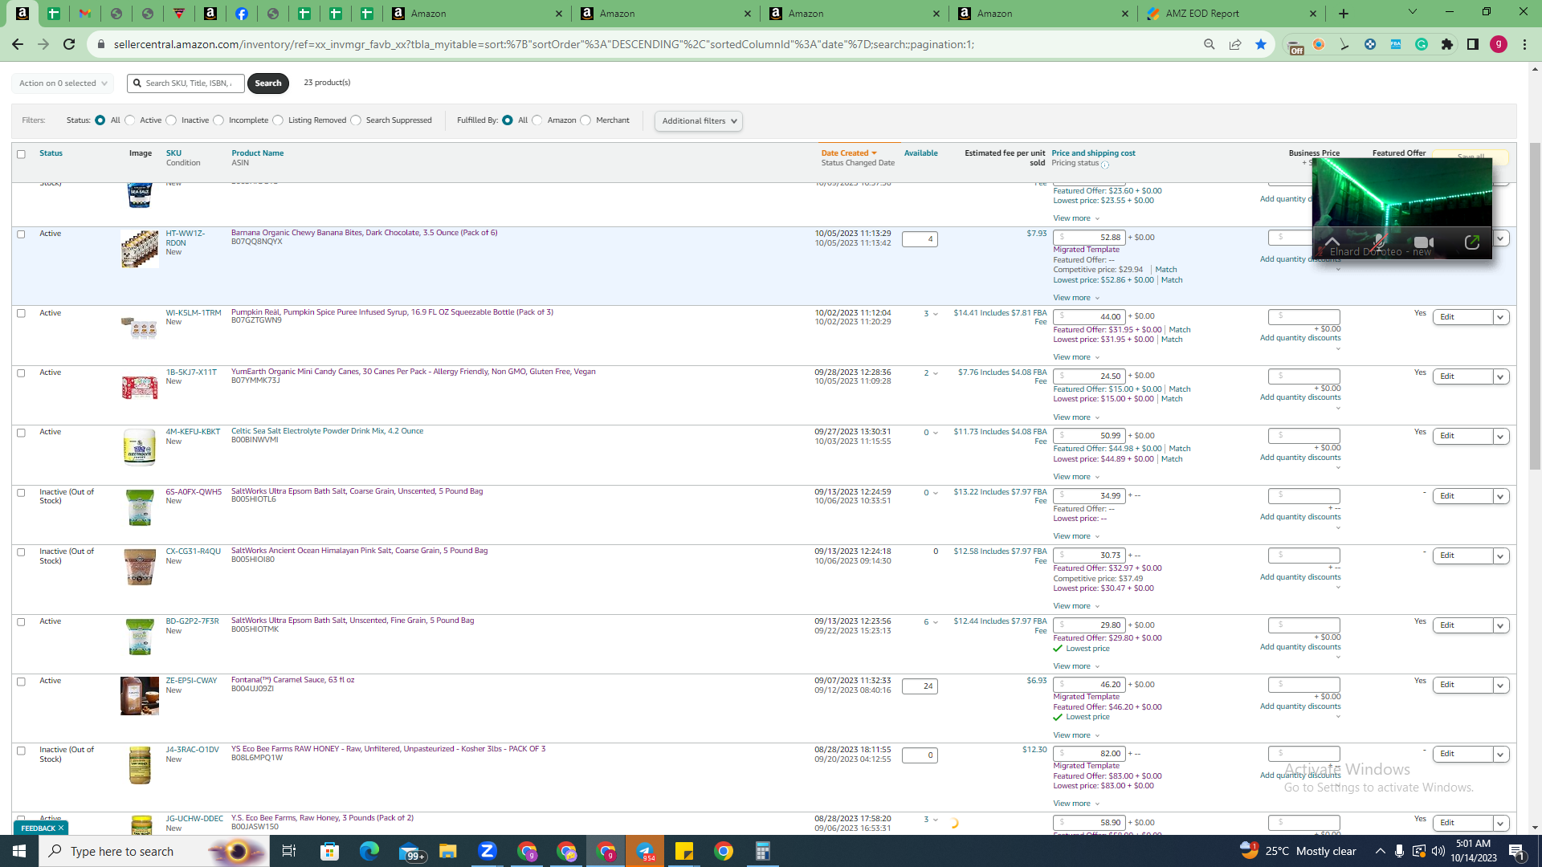This screenshot has height=867, width=1542.
Task: Toggle camera in Zoom floating video window
Action: pyautogui.click(x=1424, y=242)
